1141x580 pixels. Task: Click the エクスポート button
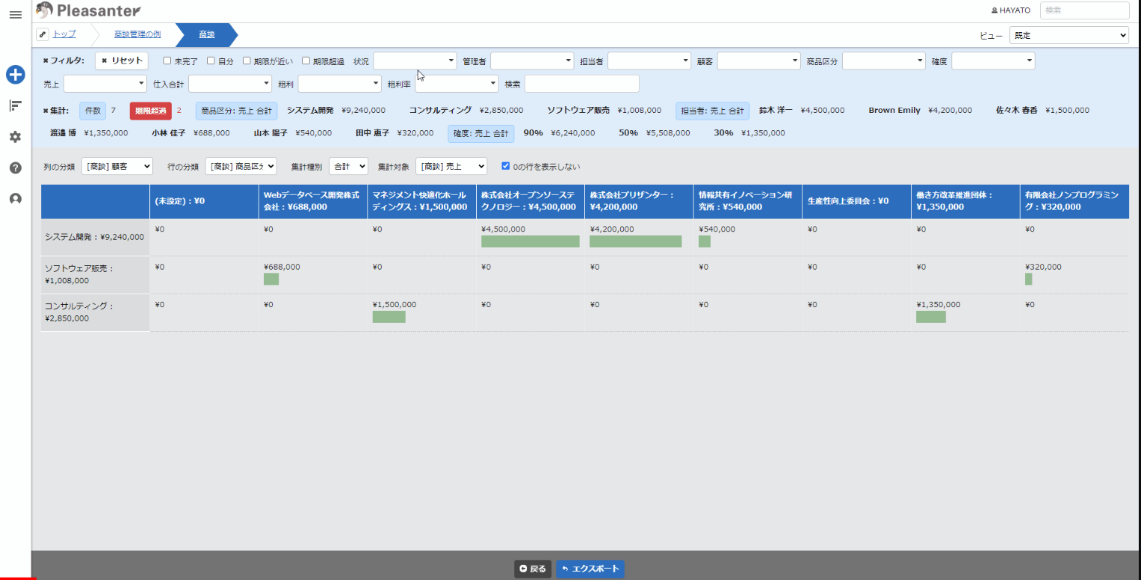(x=590, y=569)
